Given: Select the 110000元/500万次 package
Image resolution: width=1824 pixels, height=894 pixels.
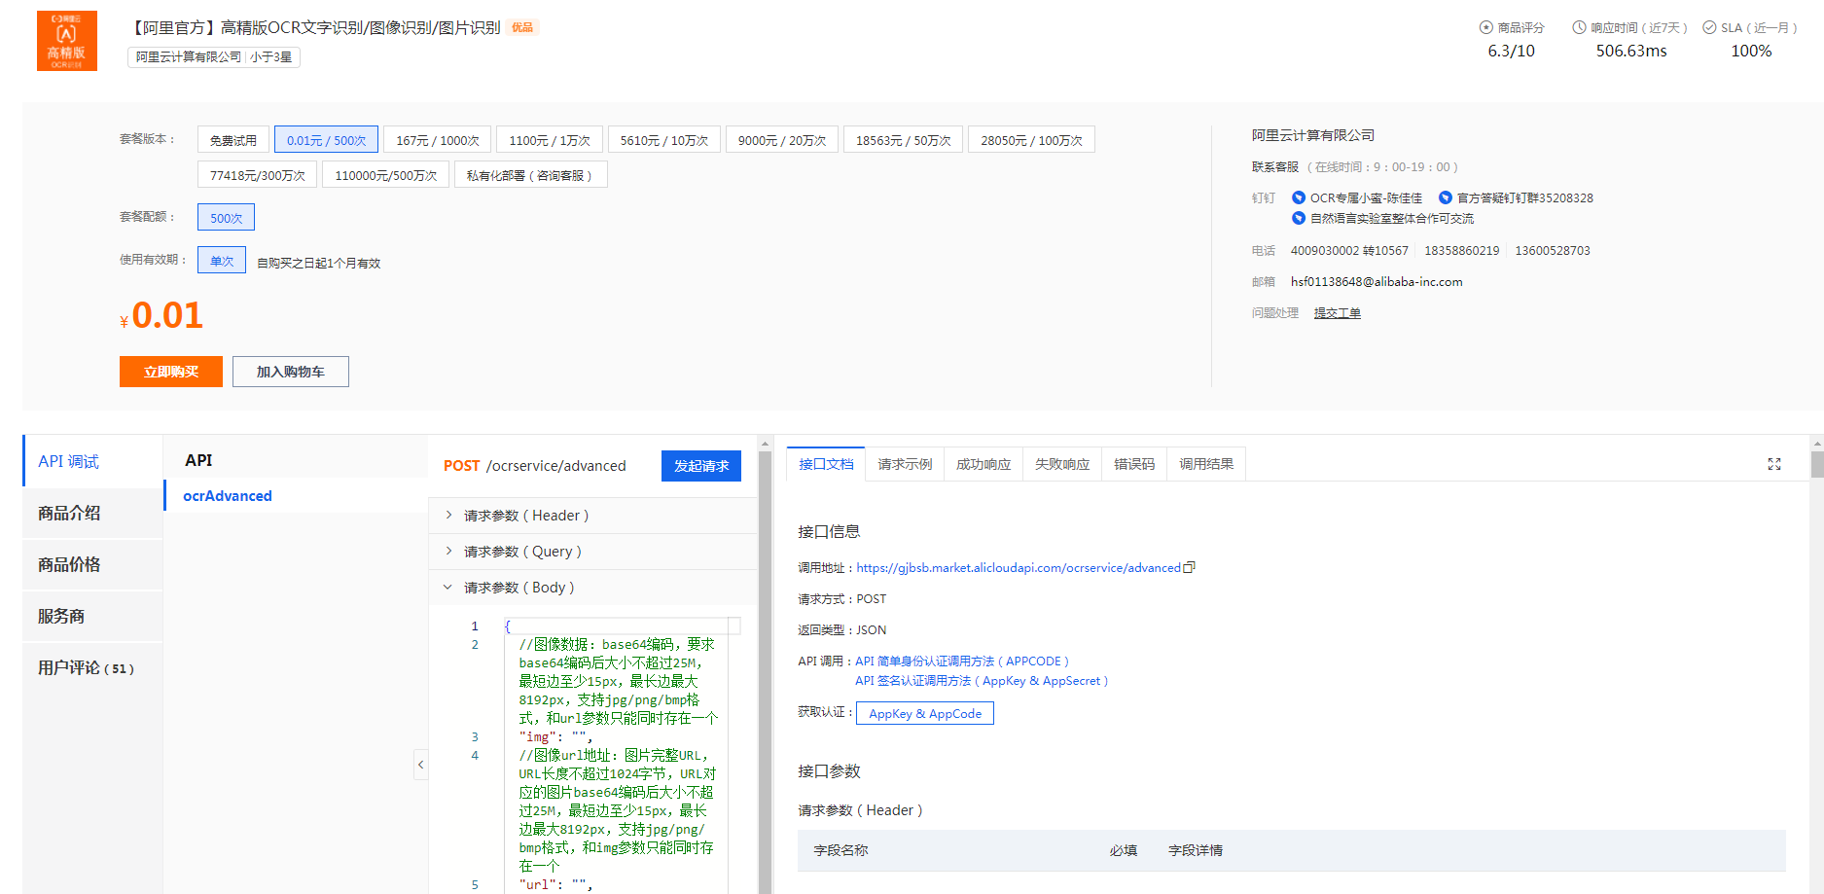Looking at the screenshot, I should tap(386, 175).
